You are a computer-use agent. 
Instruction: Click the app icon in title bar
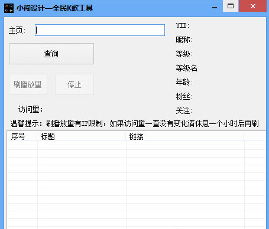9,8
